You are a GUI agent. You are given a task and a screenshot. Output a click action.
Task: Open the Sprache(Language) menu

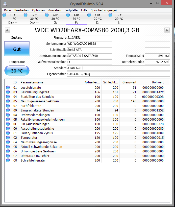point(104,10)
